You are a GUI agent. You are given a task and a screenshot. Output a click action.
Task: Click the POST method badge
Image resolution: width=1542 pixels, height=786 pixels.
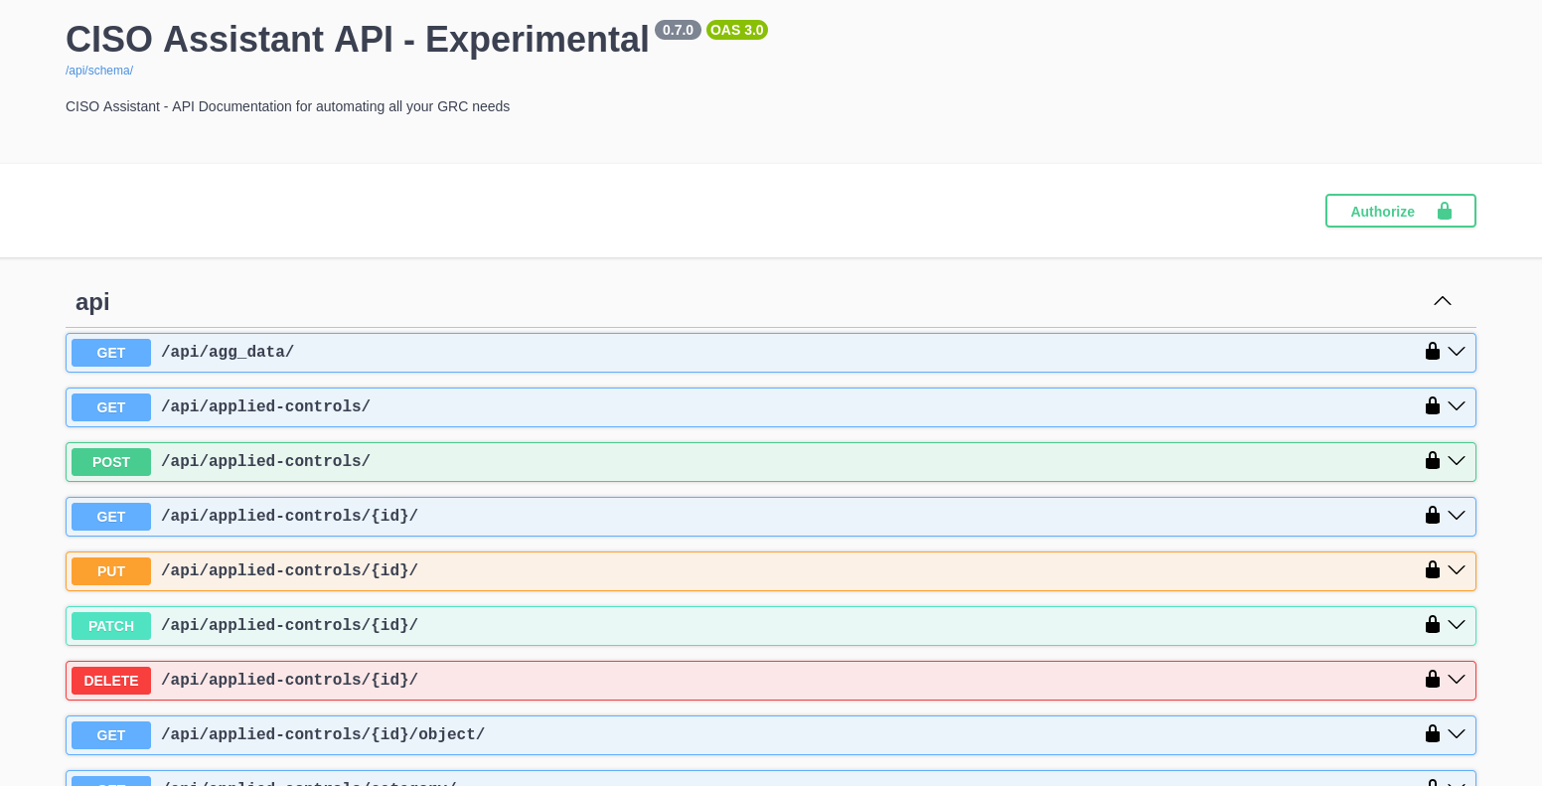[111, 462]
